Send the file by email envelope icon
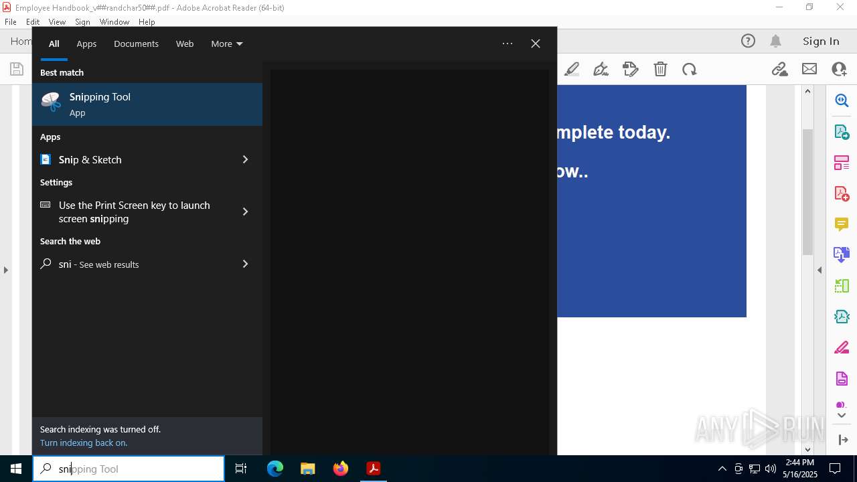Viewport: 857px width, 482px height. coord(809,69)
